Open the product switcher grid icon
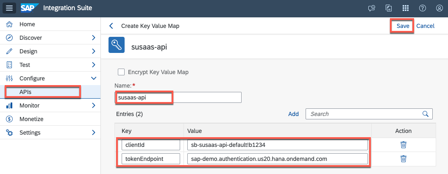The width and height of the screenshot is (448, 174). [x=406, y=8]
